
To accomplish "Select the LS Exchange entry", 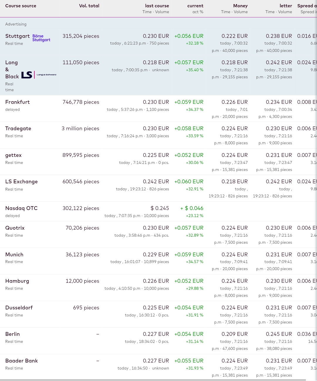I will tap(21, 182).
